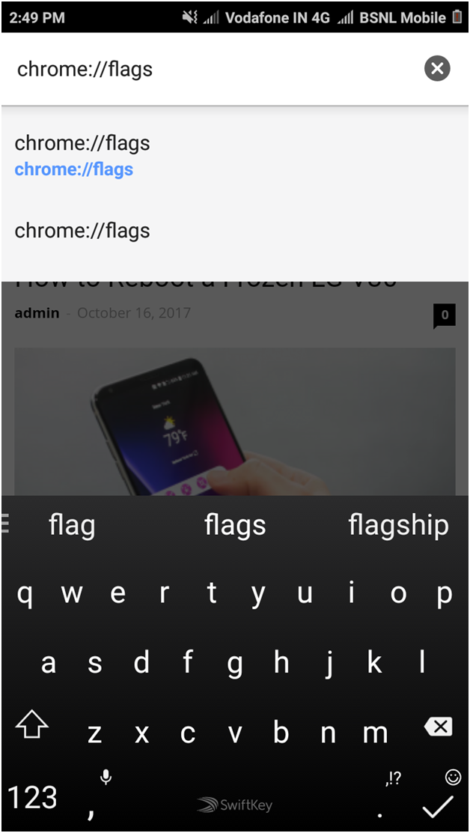The image size is (470, 833).
Task: Tap the keyboard backspace key
Action: pyautogui.click(x=438, y=727)
